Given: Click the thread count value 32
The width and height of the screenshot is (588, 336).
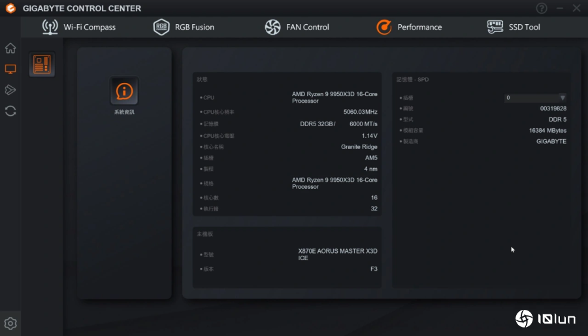Looking at the screenshot, I should tap(374, 209).
